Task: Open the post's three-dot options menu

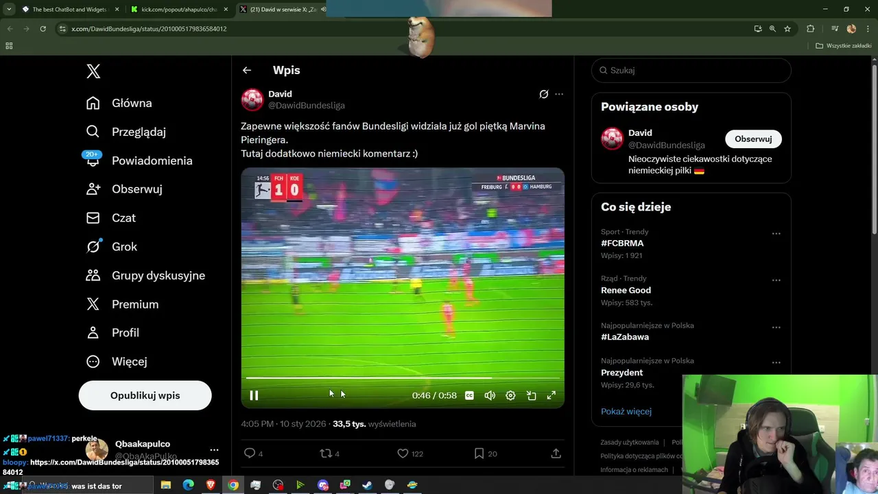Action: click(559, 94)
